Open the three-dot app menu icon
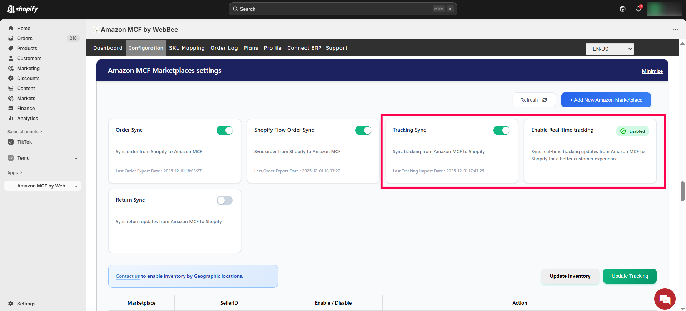686x311 pixels. (675, 30)
